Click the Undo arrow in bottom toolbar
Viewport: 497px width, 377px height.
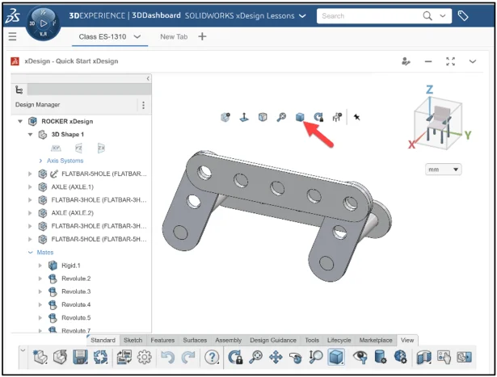point(167,358)
